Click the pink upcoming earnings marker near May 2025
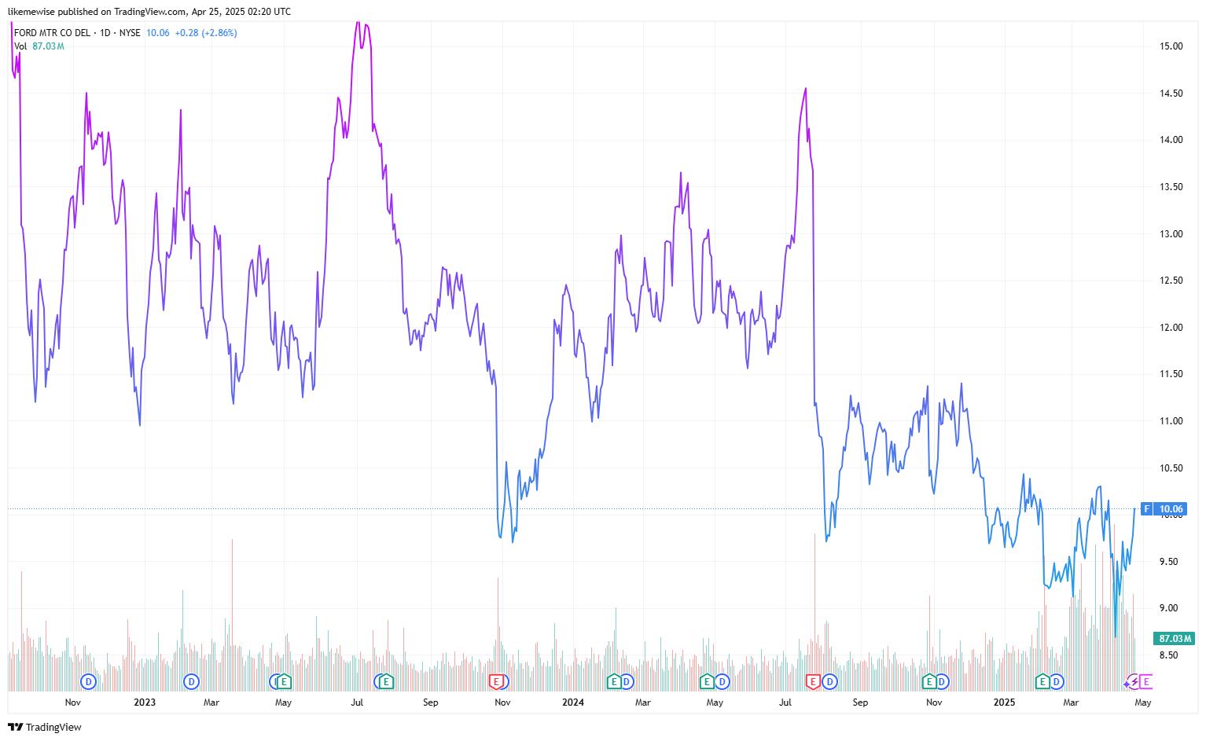This screenshot has height=741, width=1206. 1145,681
